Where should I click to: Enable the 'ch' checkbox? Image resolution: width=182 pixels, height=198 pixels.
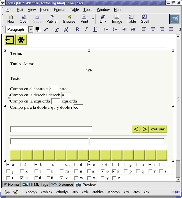62,165
